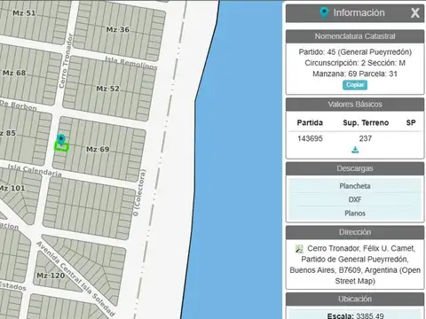Image resolution: width=426 pixels, height=319 pixels.
Task: Click the Valores Básicos section header
Action: click(x=355, y=105)
